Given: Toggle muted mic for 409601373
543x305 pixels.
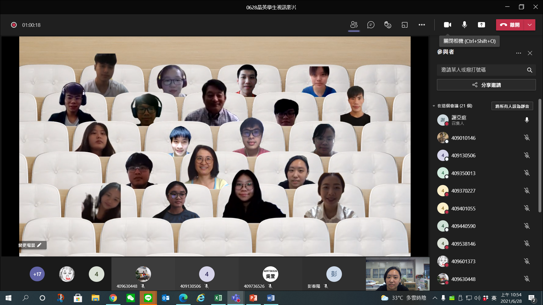Looking at the screenshot, I should tap(527, 261).
